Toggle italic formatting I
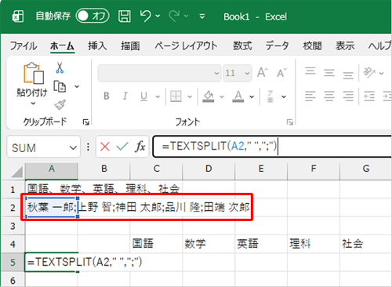 (x=125, y=96)
